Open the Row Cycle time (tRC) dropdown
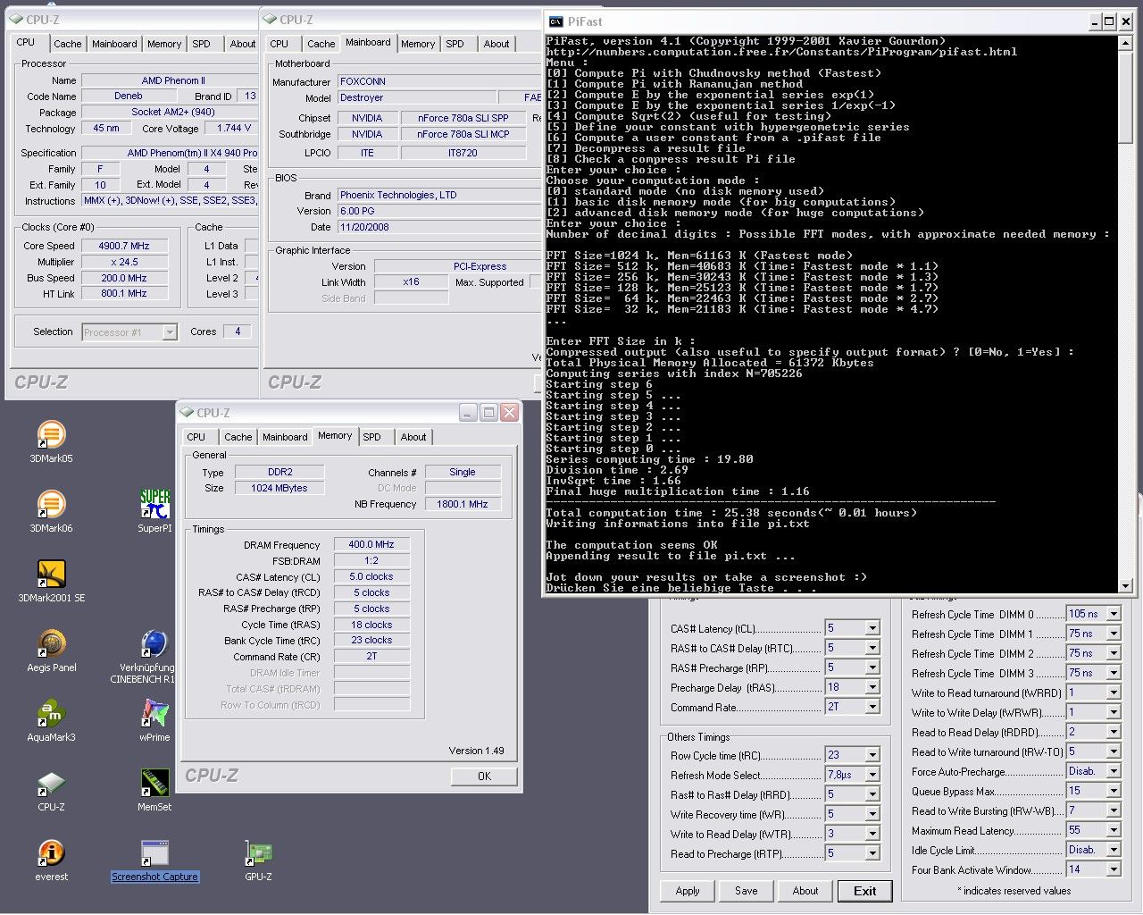Viewport: 1143px width, 915px height. pyautogui.click(x=872, y=755)
